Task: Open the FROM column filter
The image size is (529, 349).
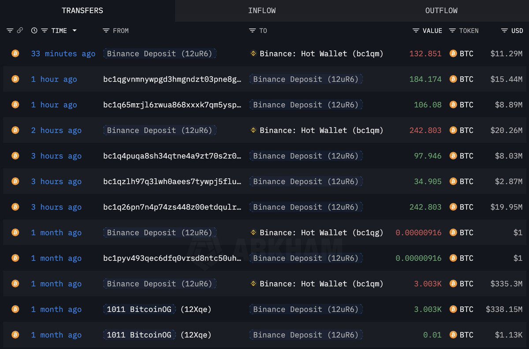Action: 106,30
